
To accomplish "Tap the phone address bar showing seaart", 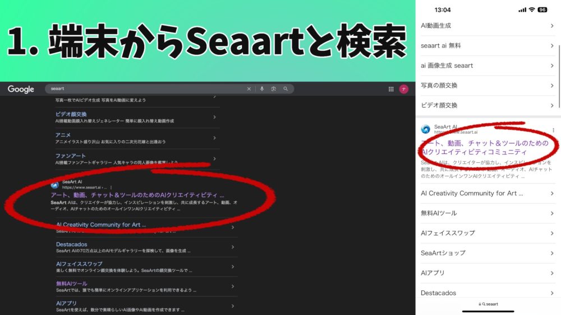I will tap(488, 304).
